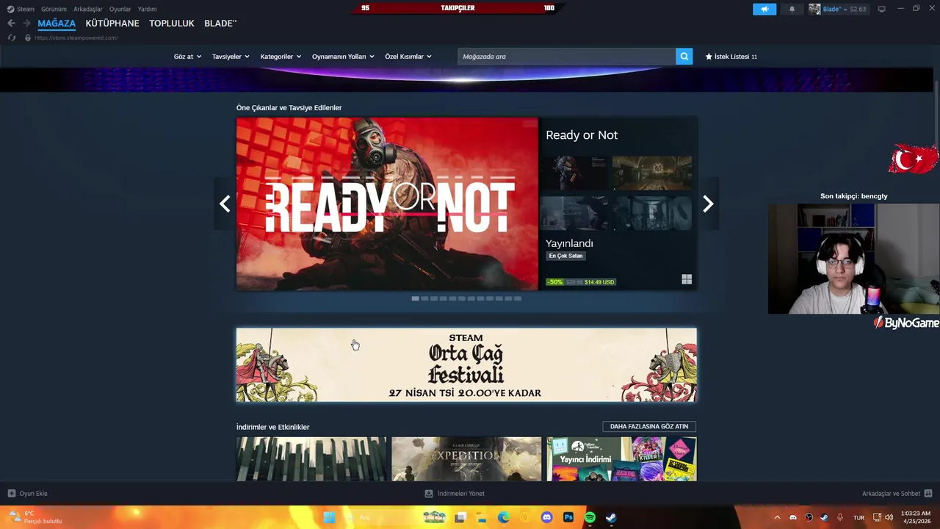The image size is (940, 529).
Task: Reload the store page
Action: click(12, 37)
